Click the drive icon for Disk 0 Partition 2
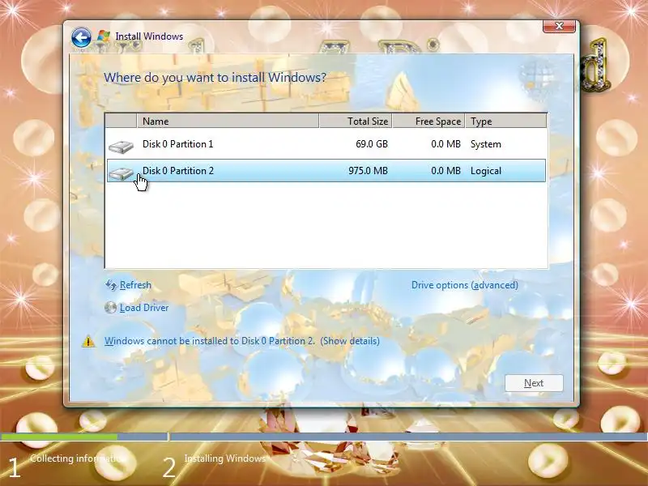648x486 pixels. (121, 173)
